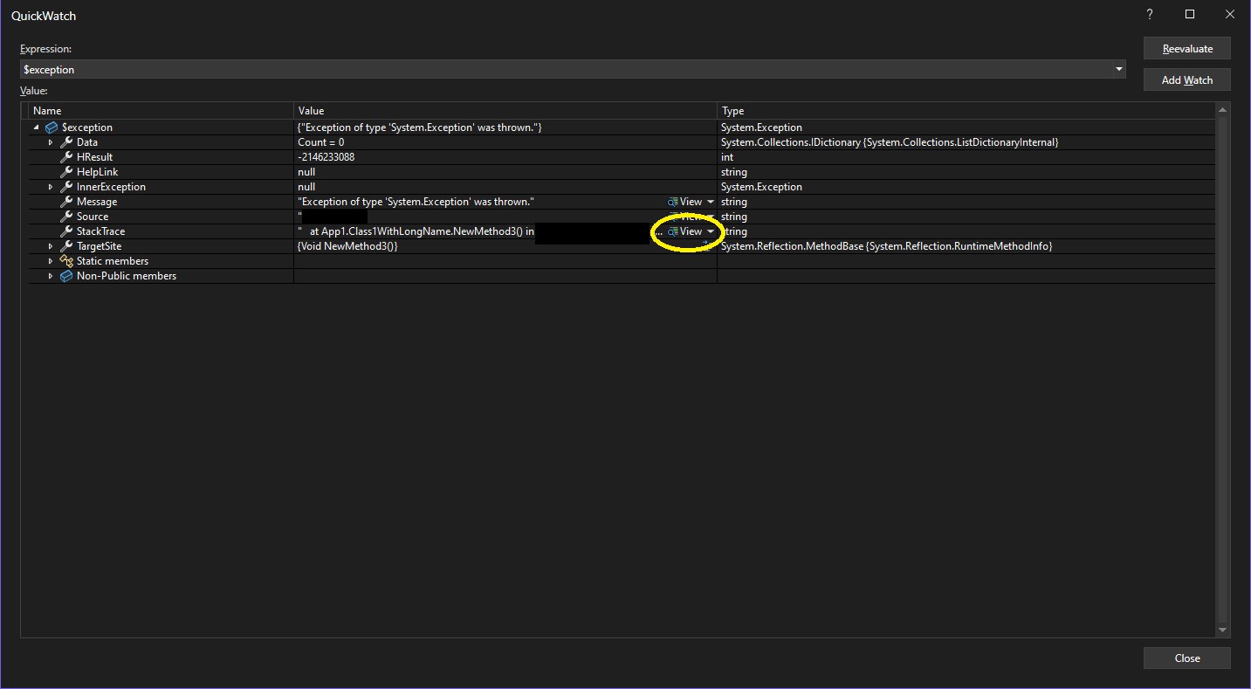Open the StackTrace visualizer magnifier icon

point(673,231)
